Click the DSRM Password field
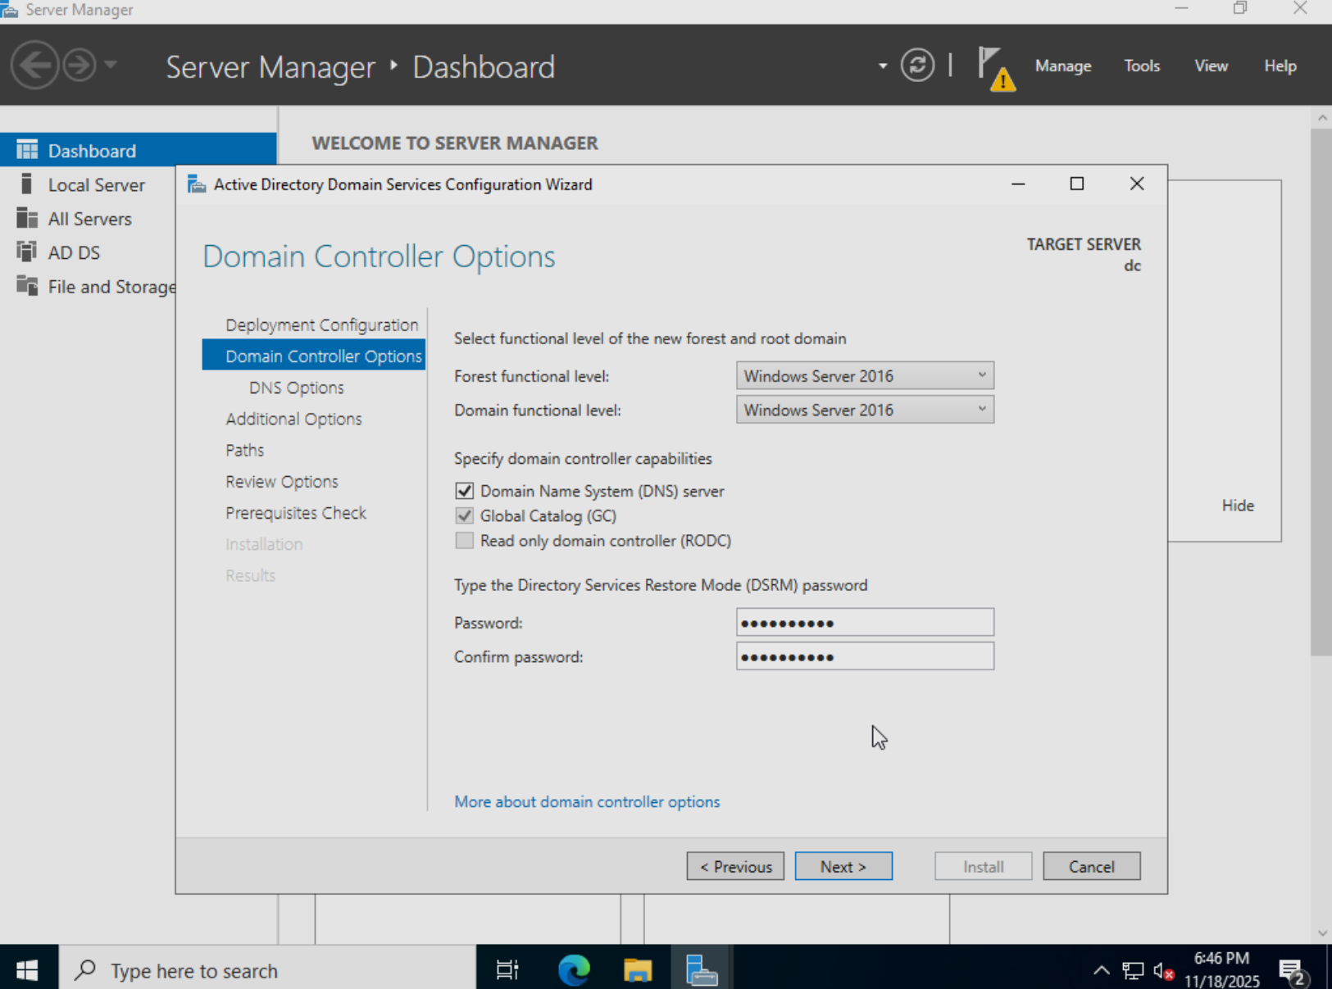The image size is (1332, 989). click(865, 623)
